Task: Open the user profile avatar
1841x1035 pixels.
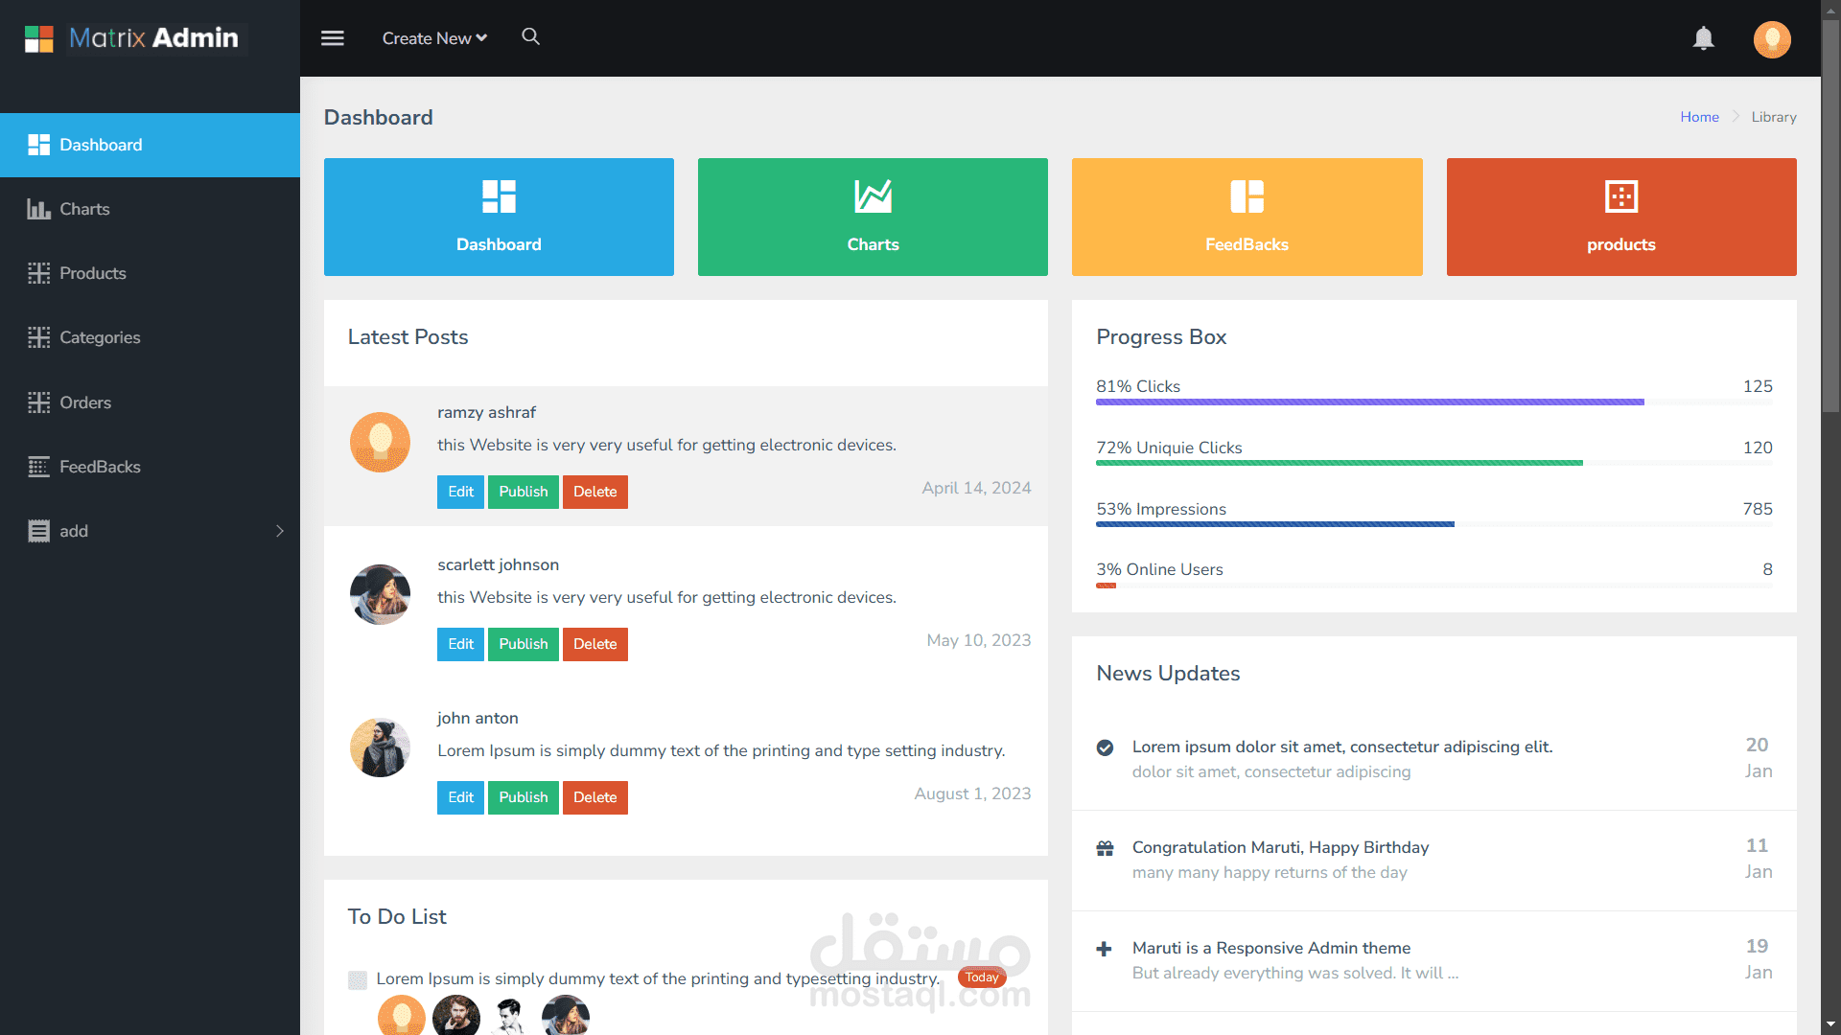Action: [x=1771, y=39]
